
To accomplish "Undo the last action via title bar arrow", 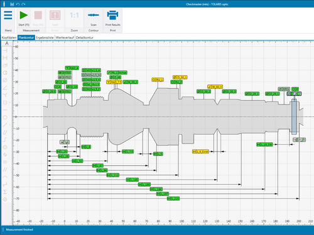I will click(x=18, y=4).
